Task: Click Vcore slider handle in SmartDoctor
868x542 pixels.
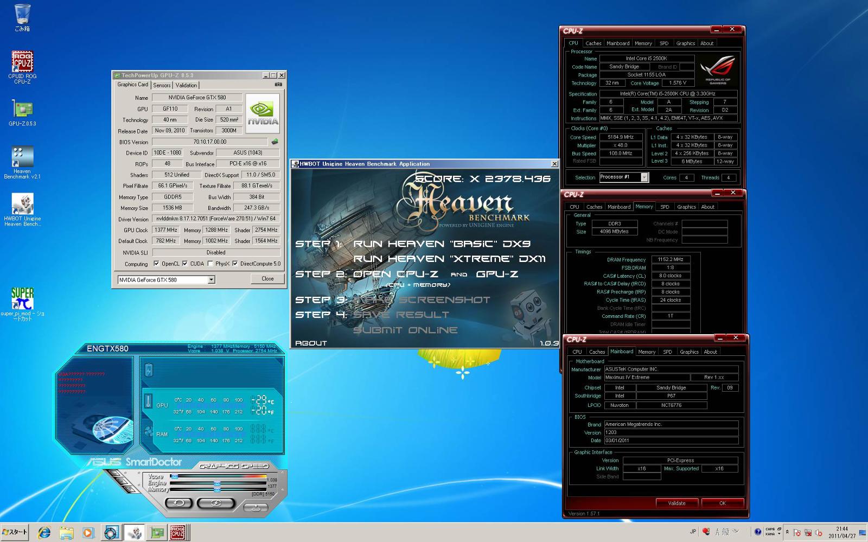Action: pos(174,476)
